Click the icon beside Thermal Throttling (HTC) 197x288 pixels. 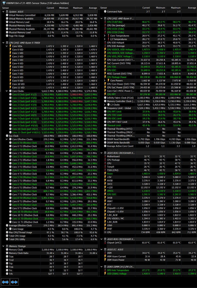(105, 129)
